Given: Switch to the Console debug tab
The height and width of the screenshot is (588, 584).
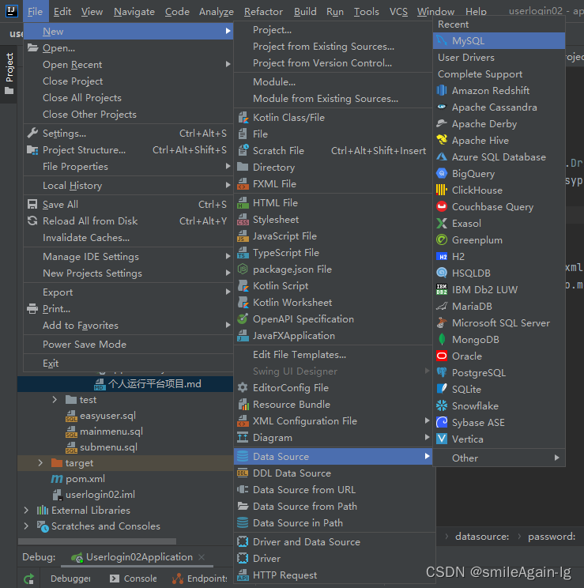Looking at the screenshot, I should click(x=133, y=579).
